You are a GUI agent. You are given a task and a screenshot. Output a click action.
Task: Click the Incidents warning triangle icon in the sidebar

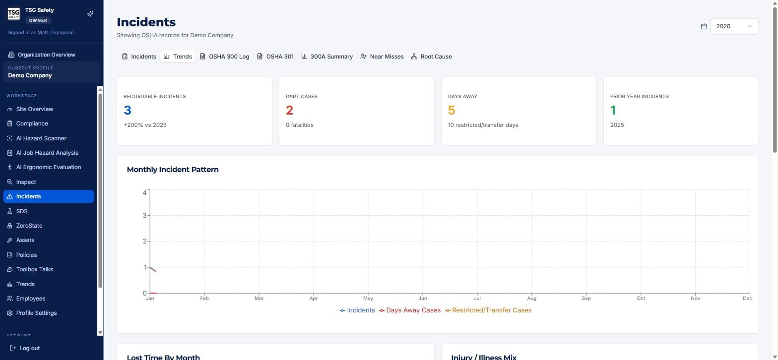pos(10,196)
